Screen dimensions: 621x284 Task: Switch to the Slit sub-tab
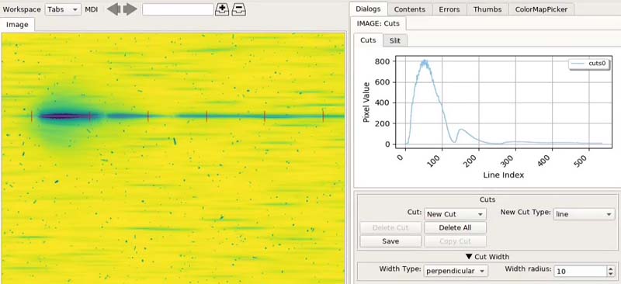click(395, 40)
